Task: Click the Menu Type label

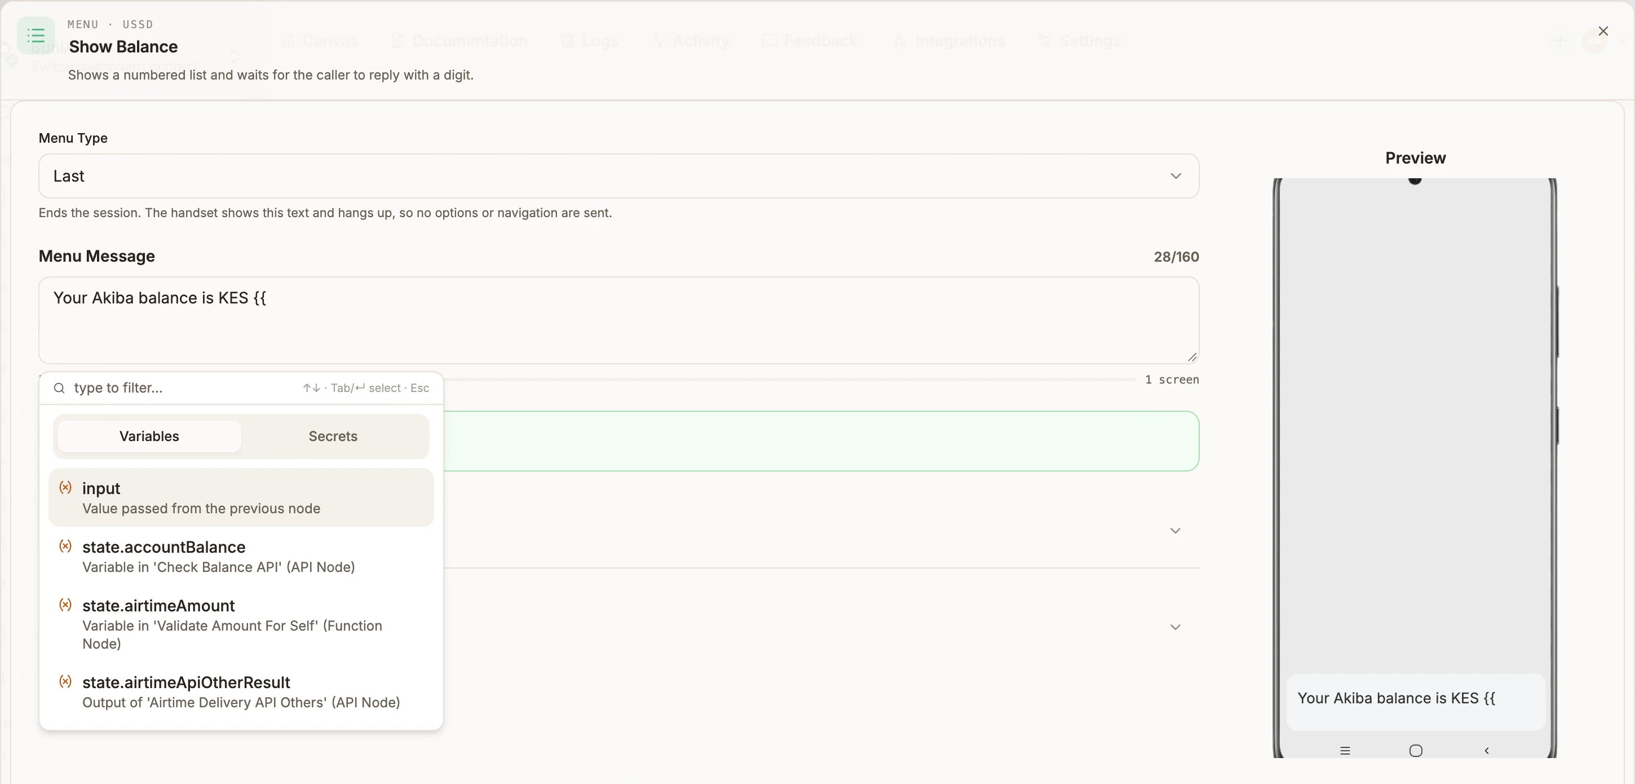Action: [73, 138]
